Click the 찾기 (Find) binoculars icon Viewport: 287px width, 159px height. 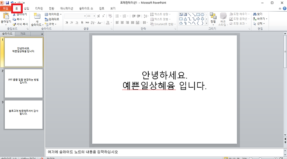(x=255, y=14)
